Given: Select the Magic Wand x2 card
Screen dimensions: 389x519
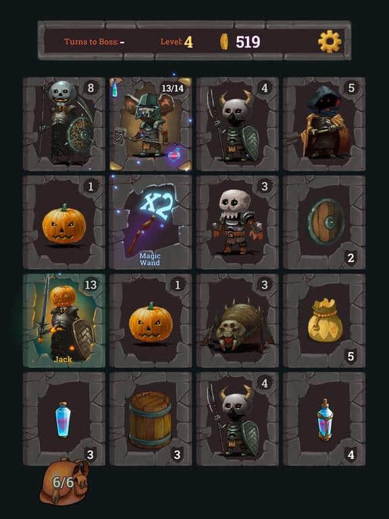Looking at the screenshot, I should click(x=151, y=222).
